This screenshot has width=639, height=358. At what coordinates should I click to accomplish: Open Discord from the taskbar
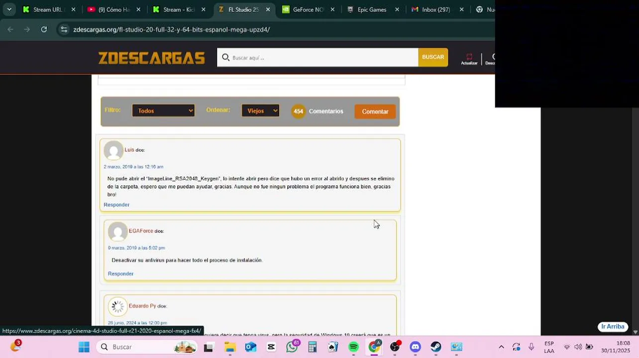[415, 347]
